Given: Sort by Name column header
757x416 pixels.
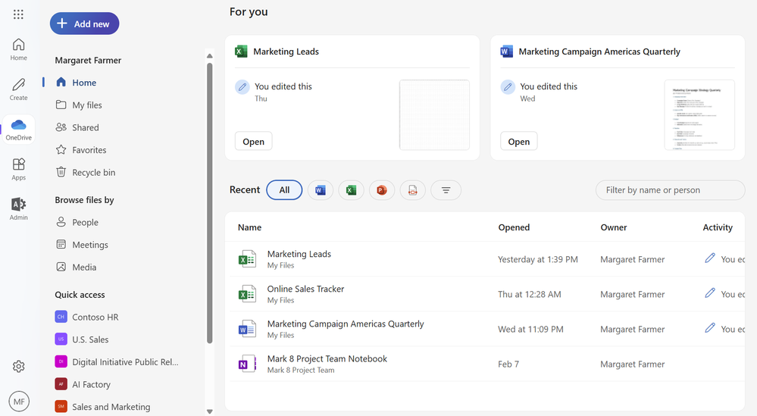Looking at the screenshot, I should (x=249, y=227).
